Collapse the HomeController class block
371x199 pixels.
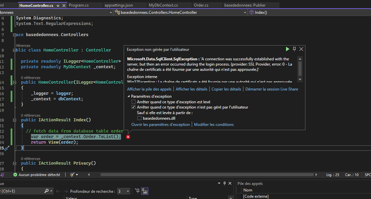click(14, 50)
